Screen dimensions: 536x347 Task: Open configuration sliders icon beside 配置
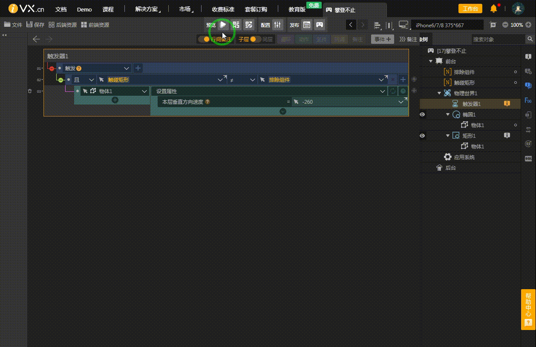[x=277, y=25]
